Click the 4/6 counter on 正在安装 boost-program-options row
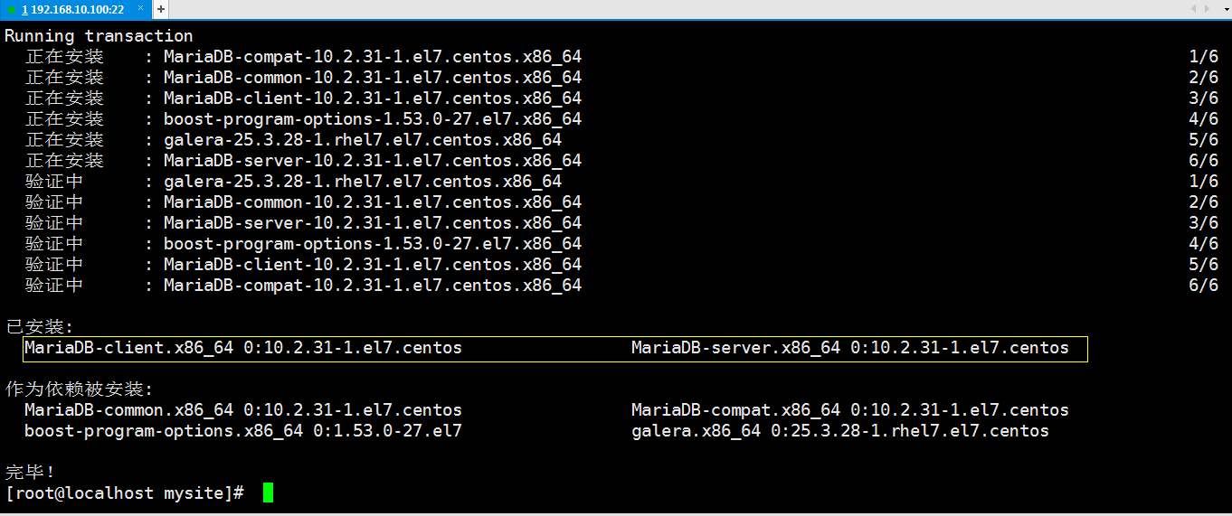The image size is (1232, 516). [x=1204, y=119]
